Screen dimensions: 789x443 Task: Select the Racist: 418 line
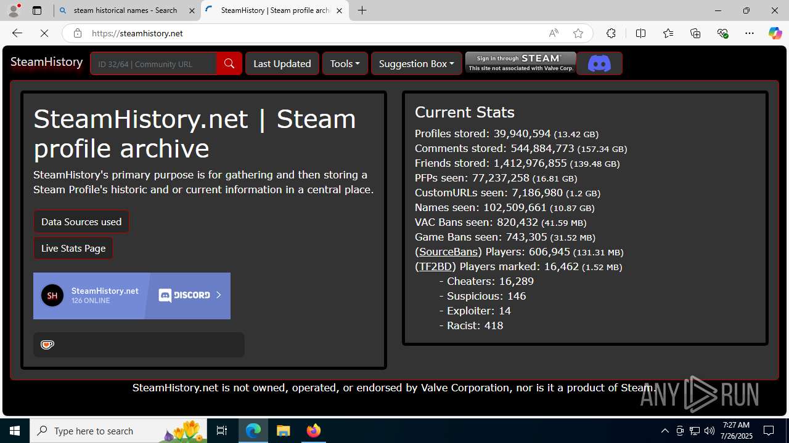pyautogui.click(x=471, y=325)
